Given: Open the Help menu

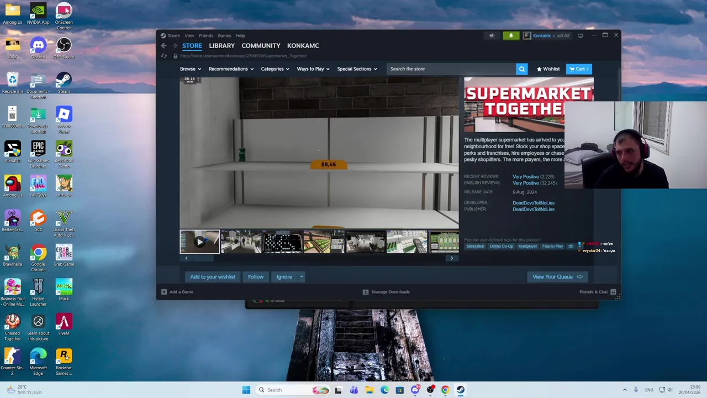Looking at the screenshot, I should point(240,35).
